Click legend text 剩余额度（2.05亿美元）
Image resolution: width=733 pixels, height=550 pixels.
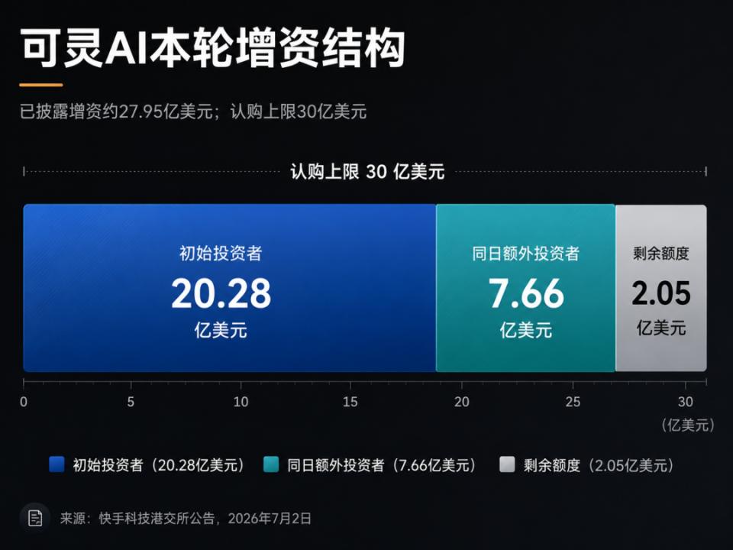tap(599, 465)
